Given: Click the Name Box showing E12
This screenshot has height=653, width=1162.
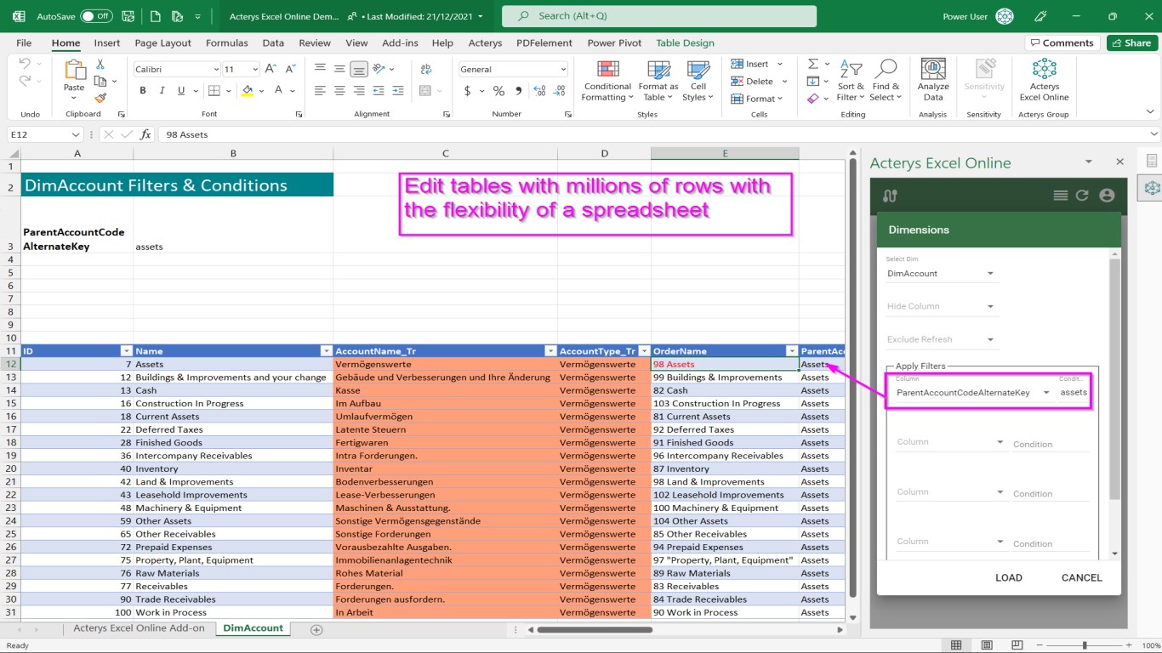Looking at the screenshot, I should click(45, 134).
